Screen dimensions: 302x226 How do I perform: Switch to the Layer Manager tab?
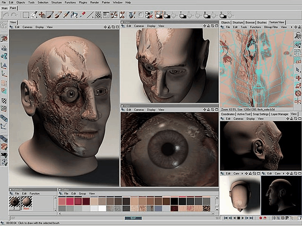coord(280,114)
